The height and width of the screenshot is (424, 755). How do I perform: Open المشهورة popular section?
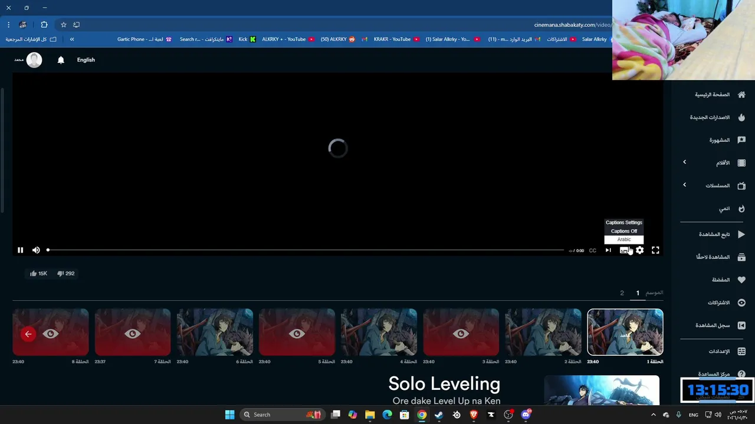point(727,140)
